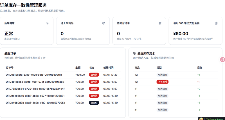
Task: Click the 订单号 column header
Action: point(10,68)
